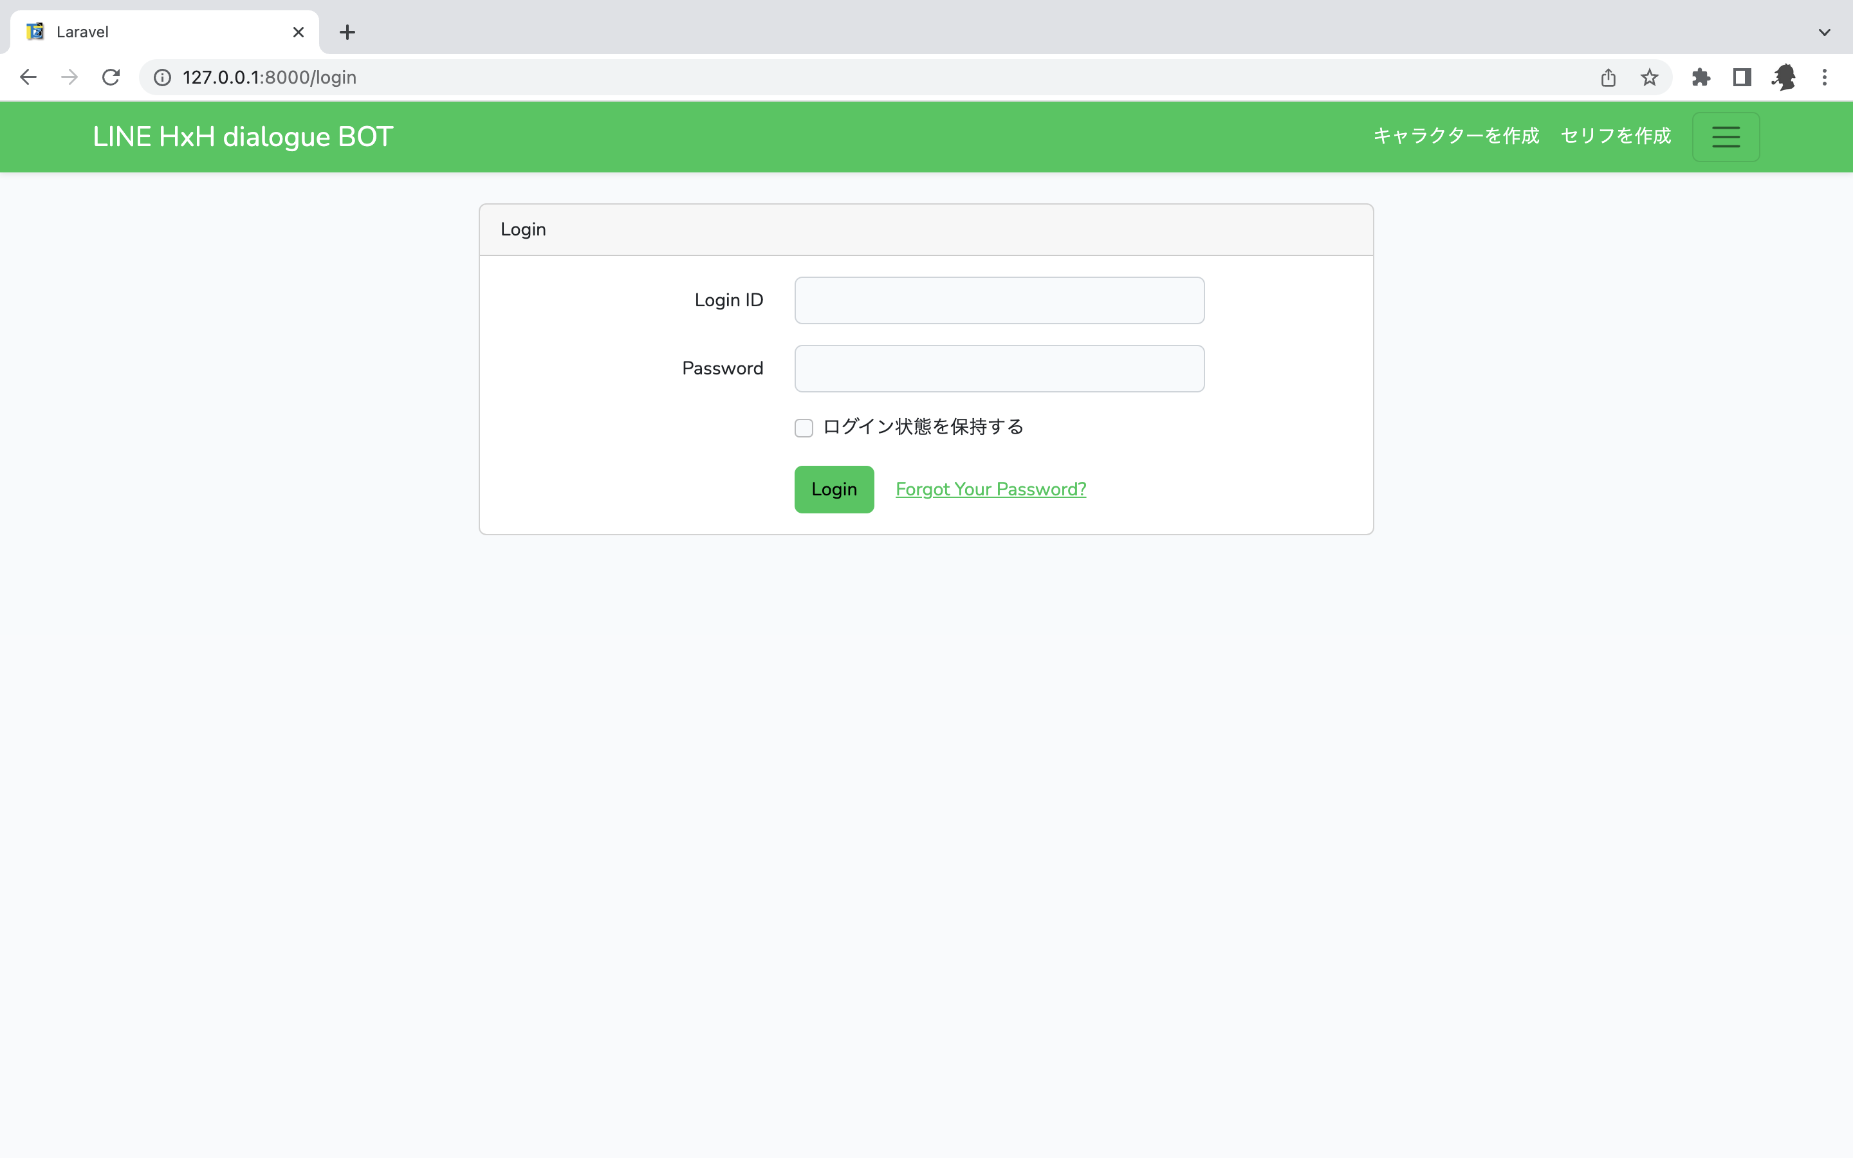Open the Forgot Your Password link
Viewport: 1853px width, 1158px height.
point(990,489)
